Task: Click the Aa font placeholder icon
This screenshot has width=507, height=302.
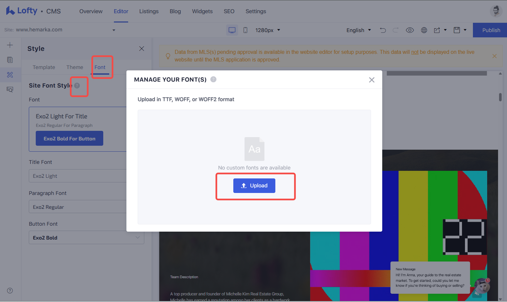Action: pyautogui.click(x=254, y=149)
